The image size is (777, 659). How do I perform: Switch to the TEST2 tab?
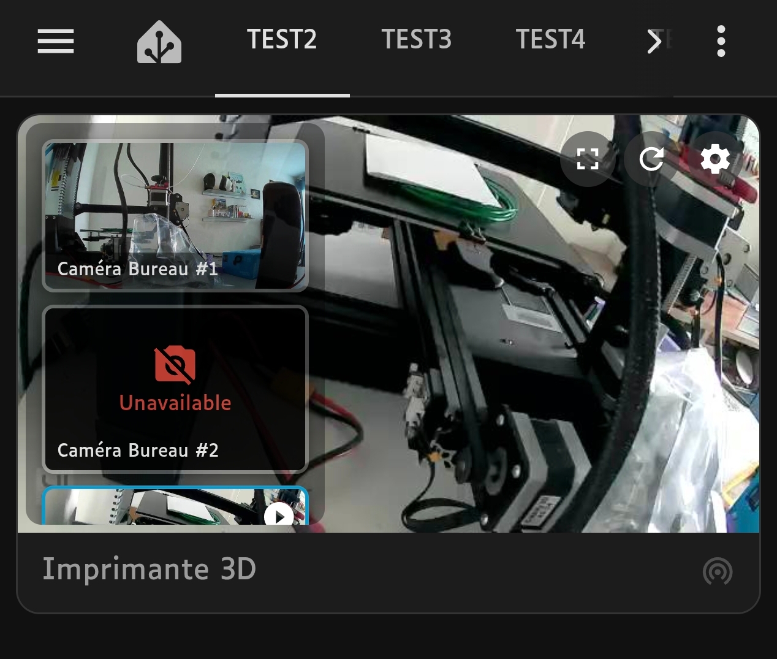282,40
